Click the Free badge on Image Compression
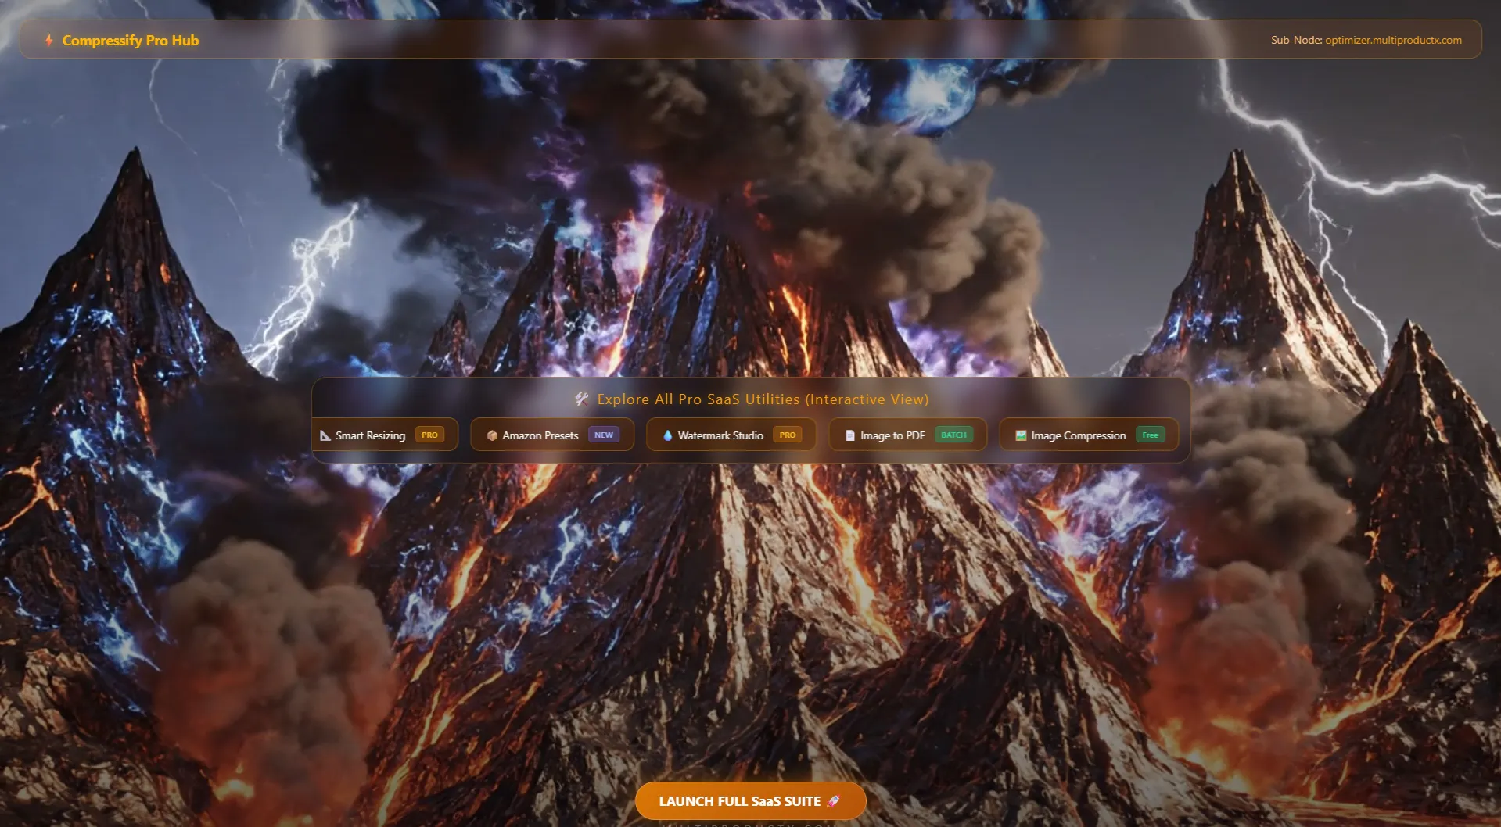The image size is (1501, 827). coord(1150,435)
